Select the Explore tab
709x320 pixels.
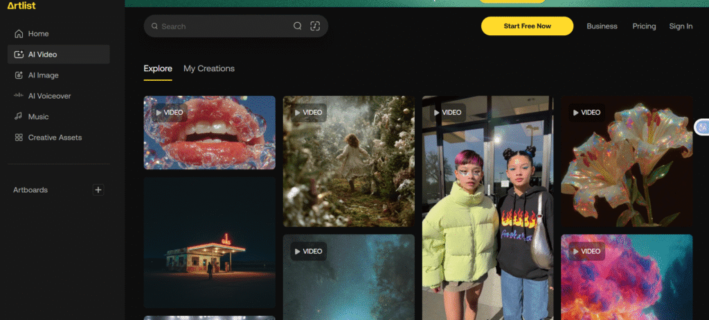pyautogui.click(x=158, y=68)
